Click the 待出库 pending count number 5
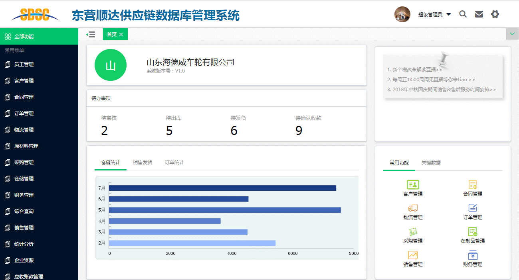 click(169, 130)
